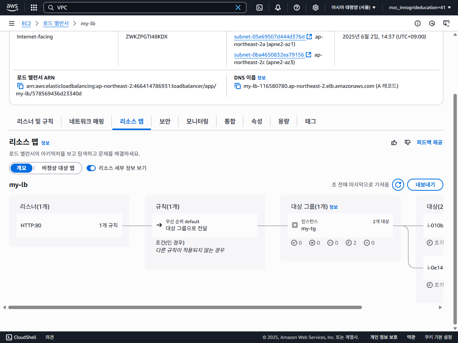Click the initial clock status count icon
Viewport: 458px width, 343px height.
click(348, 243)
